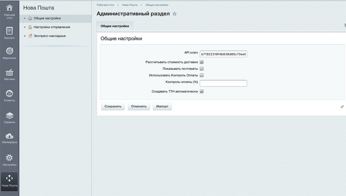Click the notepad icon next to Экспресс-накладные
Screen dimensions: 346x196
30,36
